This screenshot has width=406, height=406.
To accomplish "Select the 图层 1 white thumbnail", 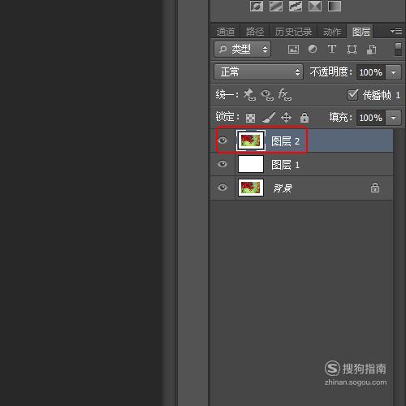I will coord(251,164).
